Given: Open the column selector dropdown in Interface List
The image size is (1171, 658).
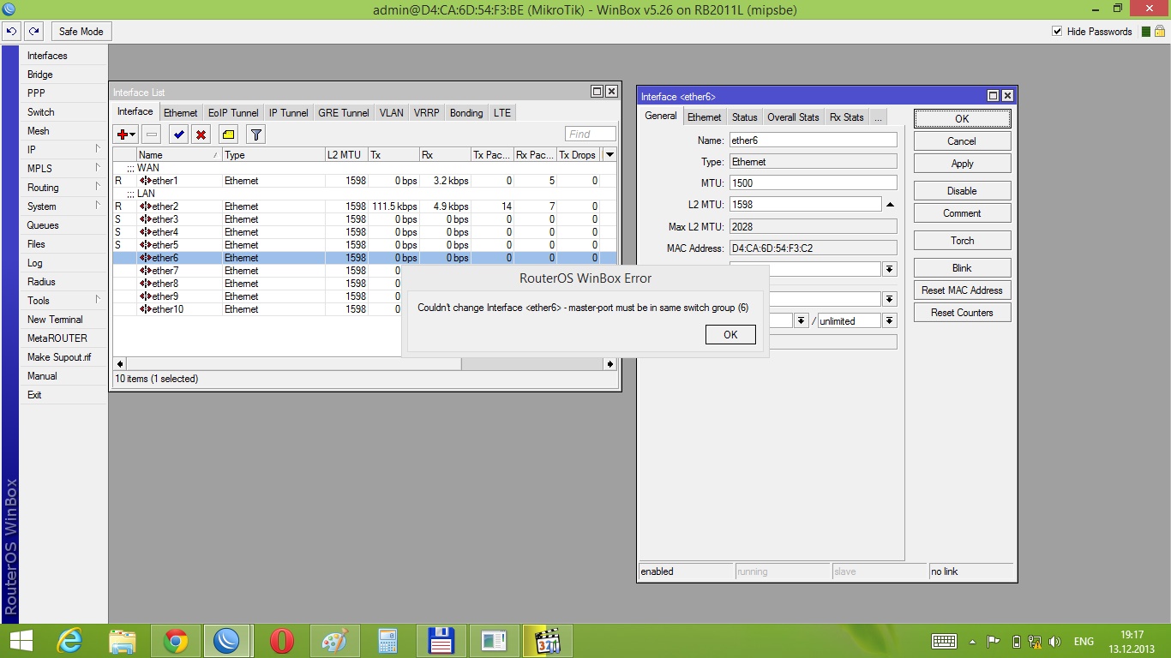Looking at the screenshot, I should point(610,155).
